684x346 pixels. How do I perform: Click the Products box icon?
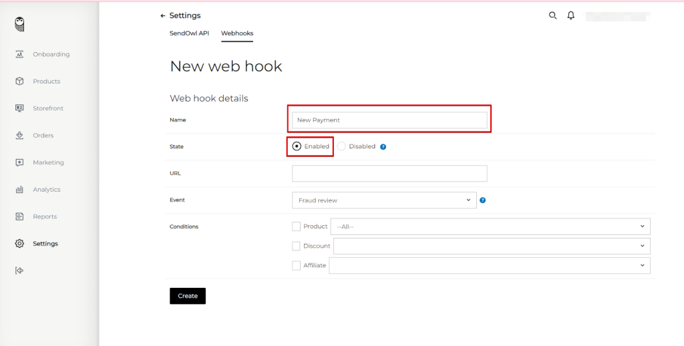(19, 81)
